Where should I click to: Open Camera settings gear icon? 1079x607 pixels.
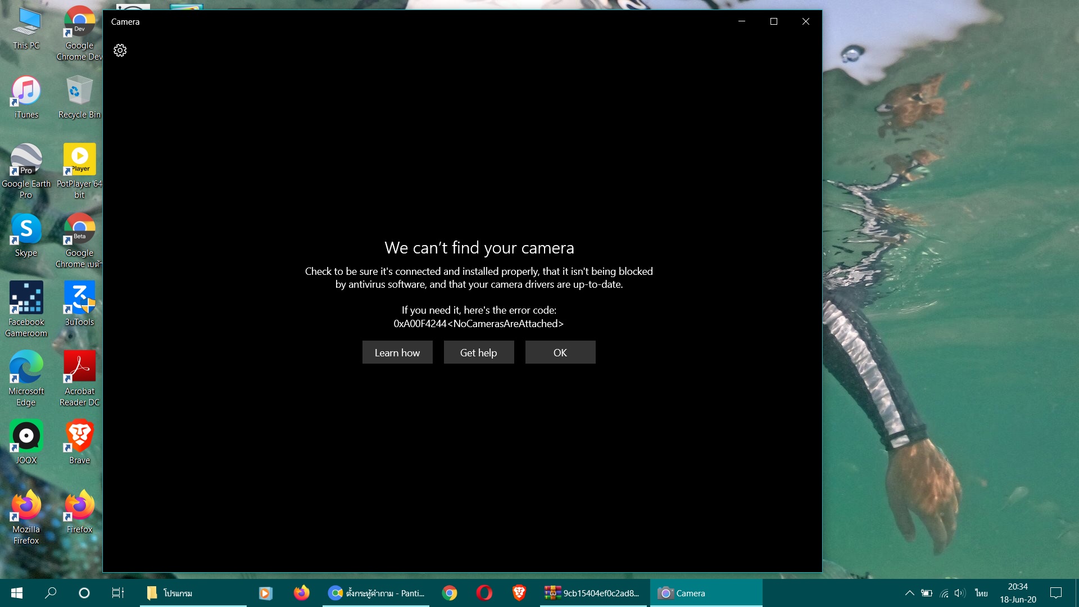[x=120, y=51]
